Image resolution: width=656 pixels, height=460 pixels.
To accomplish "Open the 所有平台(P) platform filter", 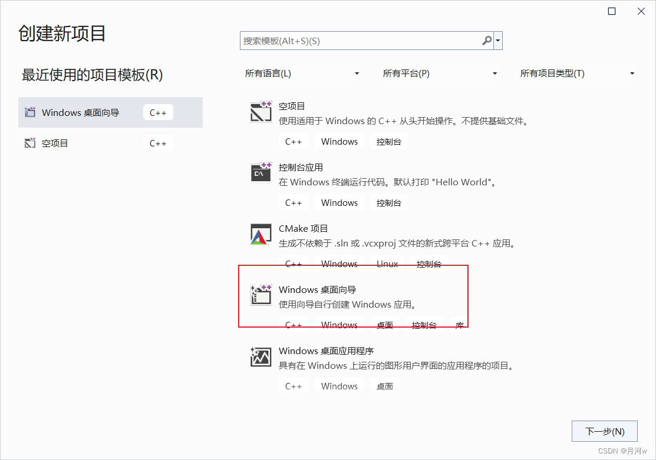I will pyautogui.click(x=440, y=74).
